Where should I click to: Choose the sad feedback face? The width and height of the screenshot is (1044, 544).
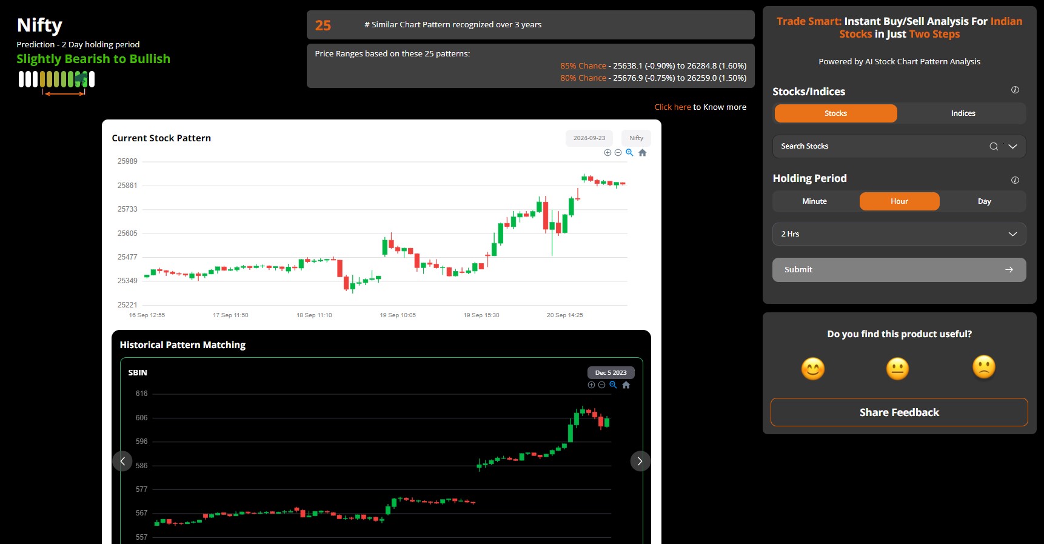984,367
